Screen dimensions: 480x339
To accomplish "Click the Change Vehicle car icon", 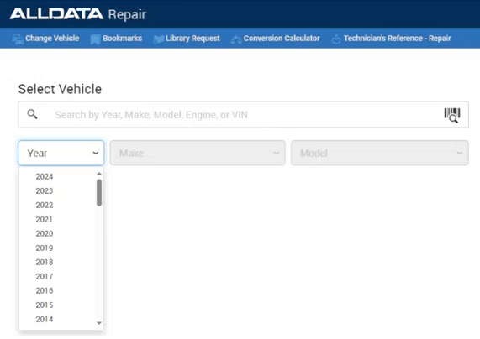I will [x=18, y=39].
